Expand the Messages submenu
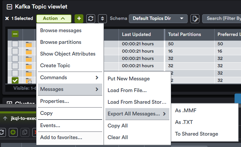This screenshot has width=241, height=147. pyautogui.click(x=70, y=89)
